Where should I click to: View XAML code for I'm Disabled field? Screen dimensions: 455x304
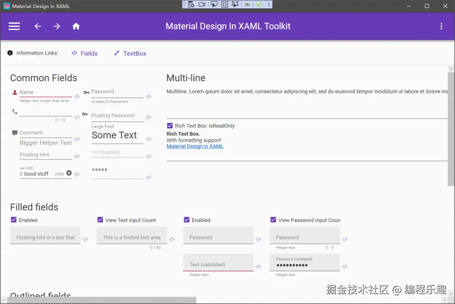[149, 156]
